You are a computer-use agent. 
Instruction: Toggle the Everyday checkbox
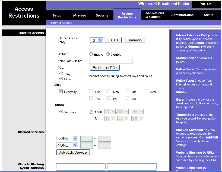tap(61, 91)
